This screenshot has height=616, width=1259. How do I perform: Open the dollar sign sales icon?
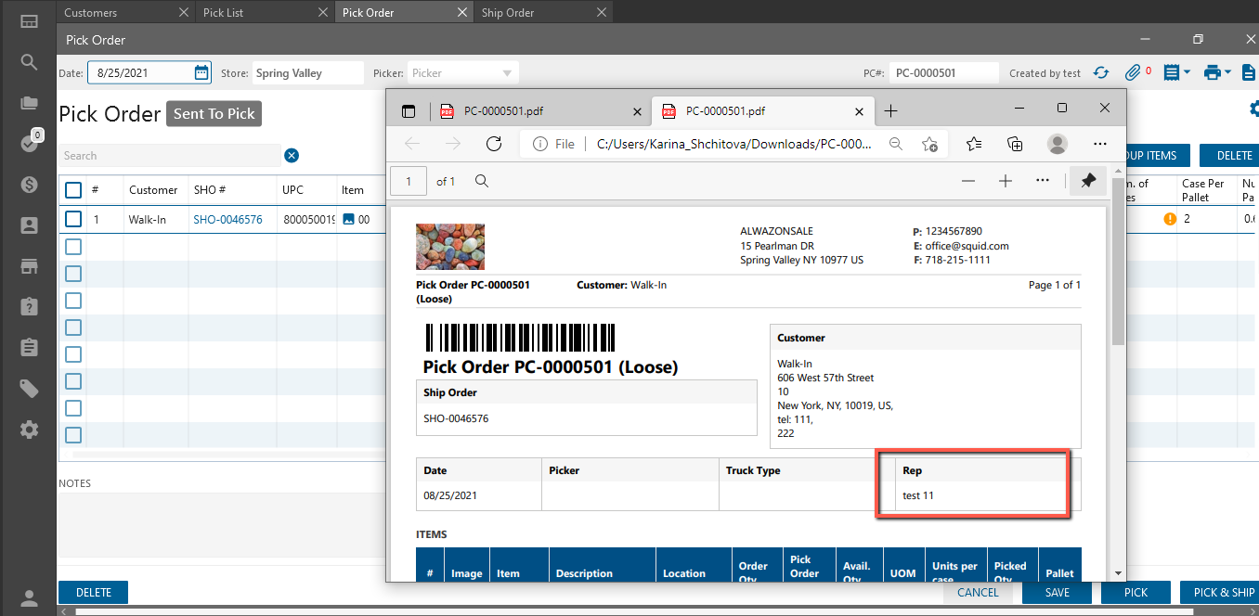29,184
